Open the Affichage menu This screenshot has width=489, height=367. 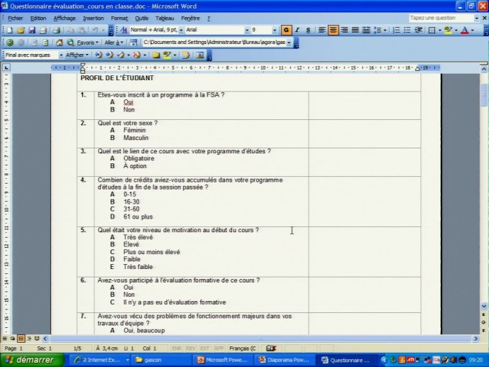[x=65, y=18]
